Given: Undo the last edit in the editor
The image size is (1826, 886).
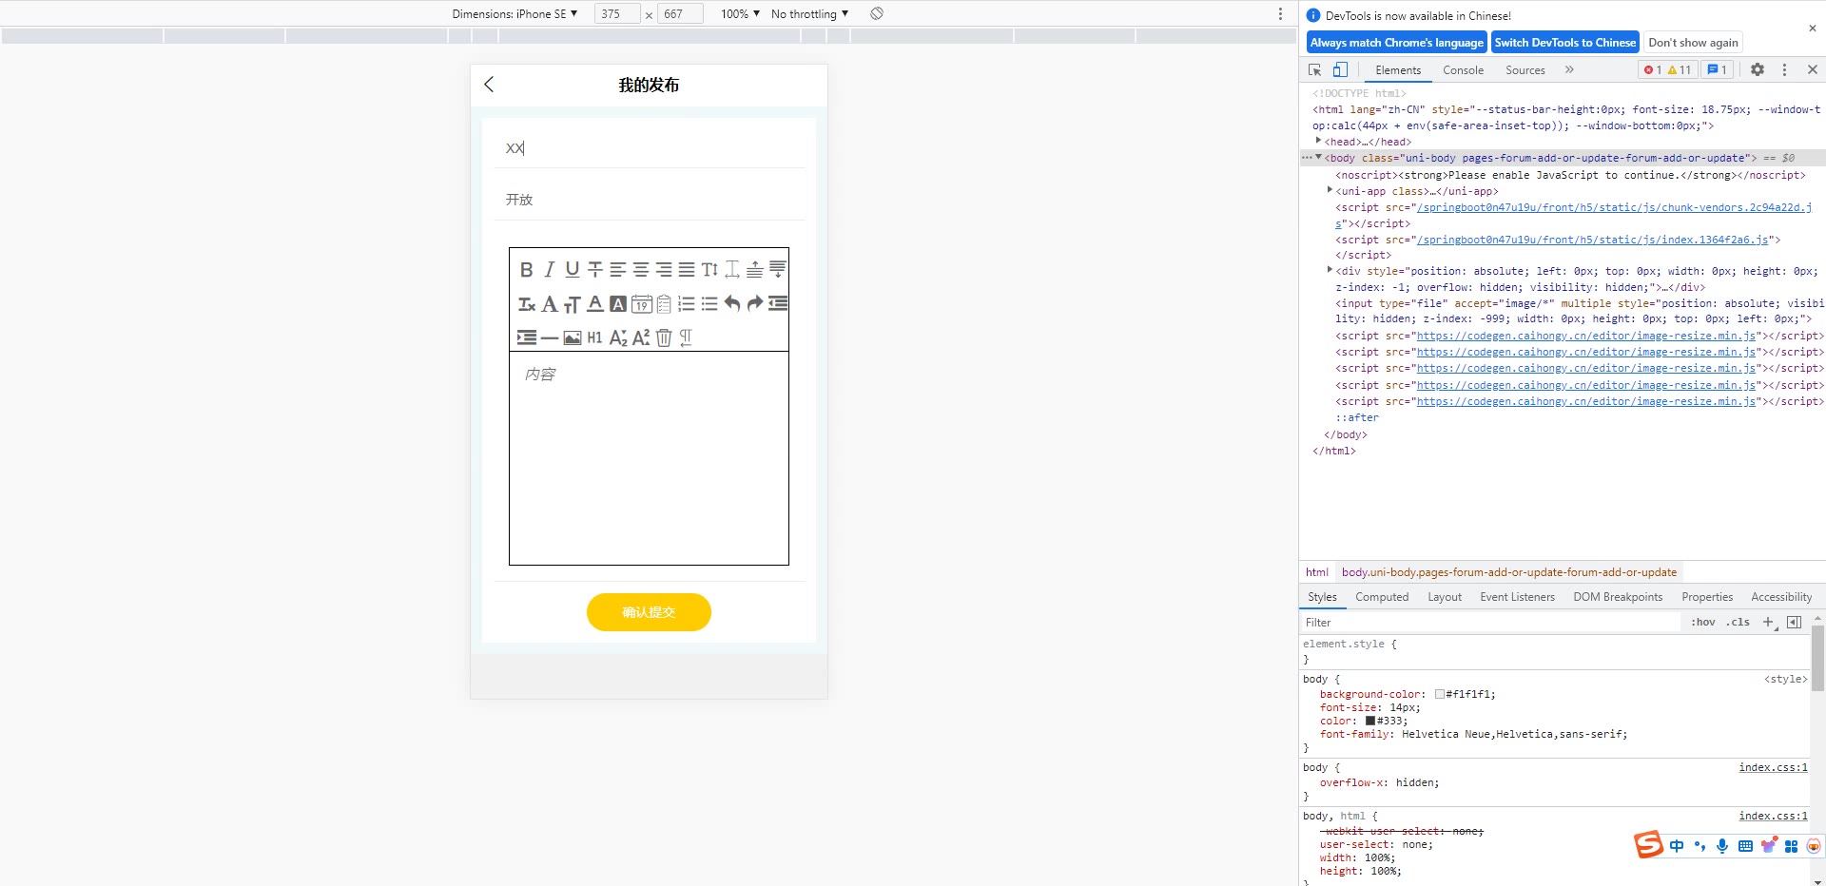Looking at the screenshot, I should coord(731,304).
